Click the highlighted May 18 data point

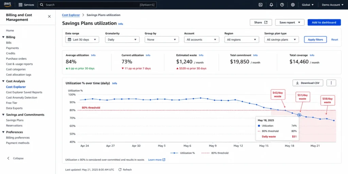coord(299,115)
